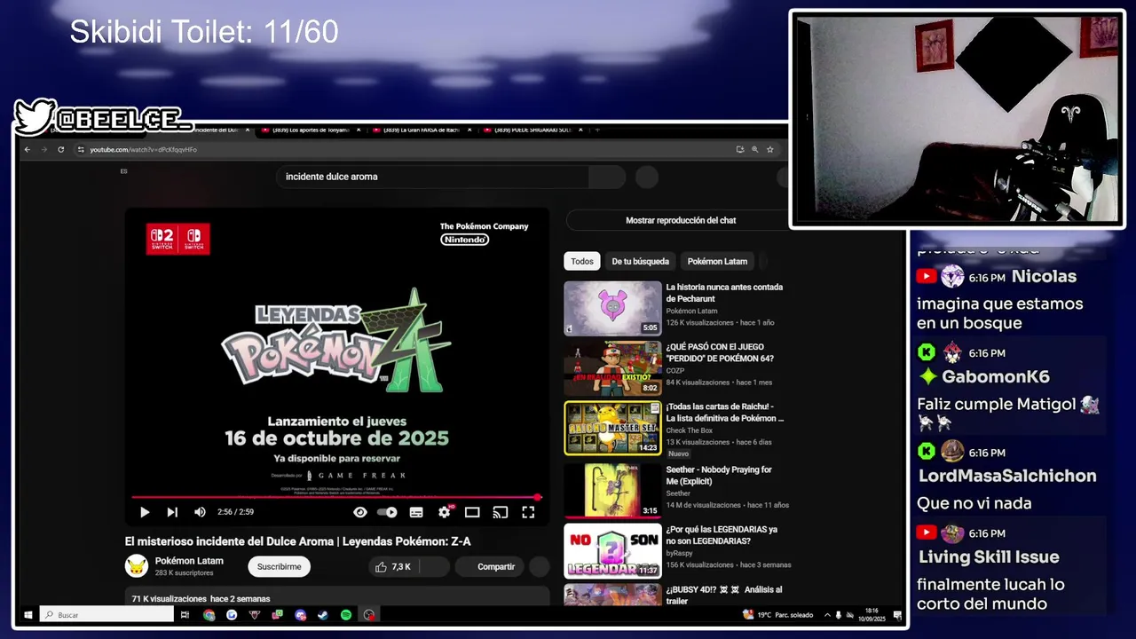Toggle the autoplay switch in player
The width and height of the screenshot is (1136, 639).
pyautogui.click(x=387, y=512)
